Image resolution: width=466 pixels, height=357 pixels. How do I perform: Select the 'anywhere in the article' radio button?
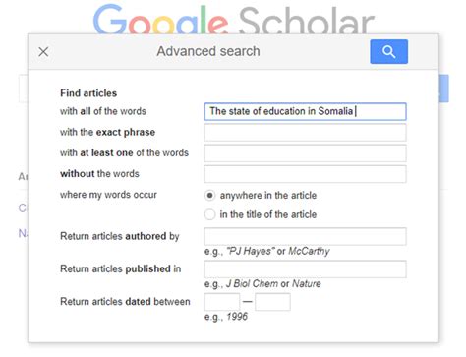click(209, 196)
